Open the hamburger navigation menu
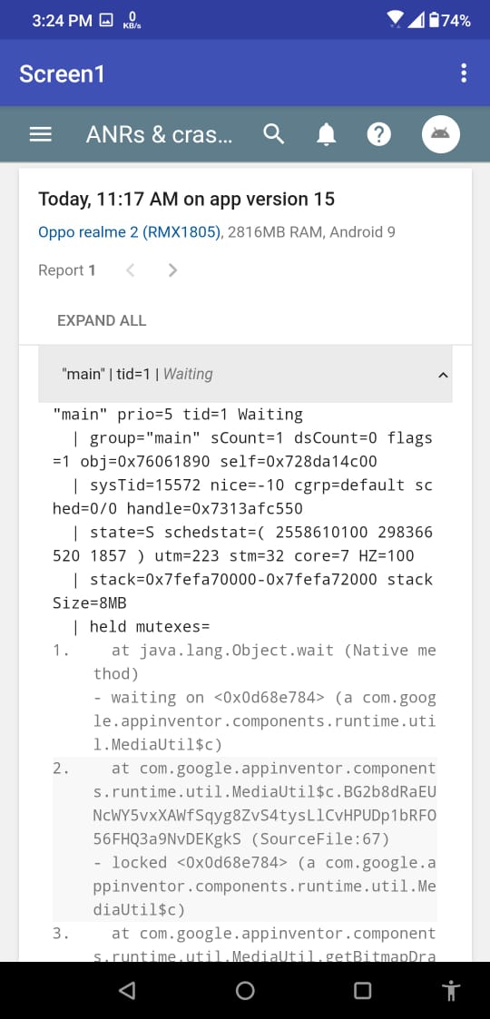Viewport: 490px width, 1019px height. [x=40, y=134]
